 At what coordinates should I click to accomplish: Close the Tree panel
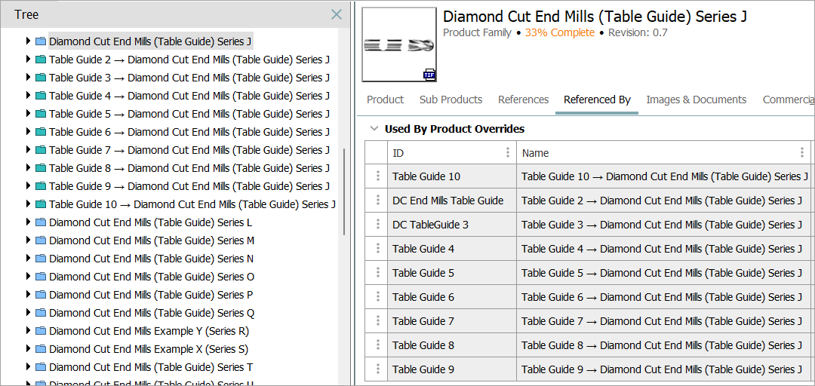pos(337,14)
